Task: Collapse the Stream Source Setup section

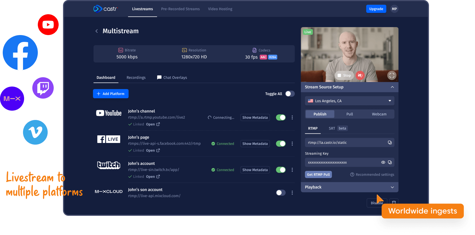Action: coord(350,87)
